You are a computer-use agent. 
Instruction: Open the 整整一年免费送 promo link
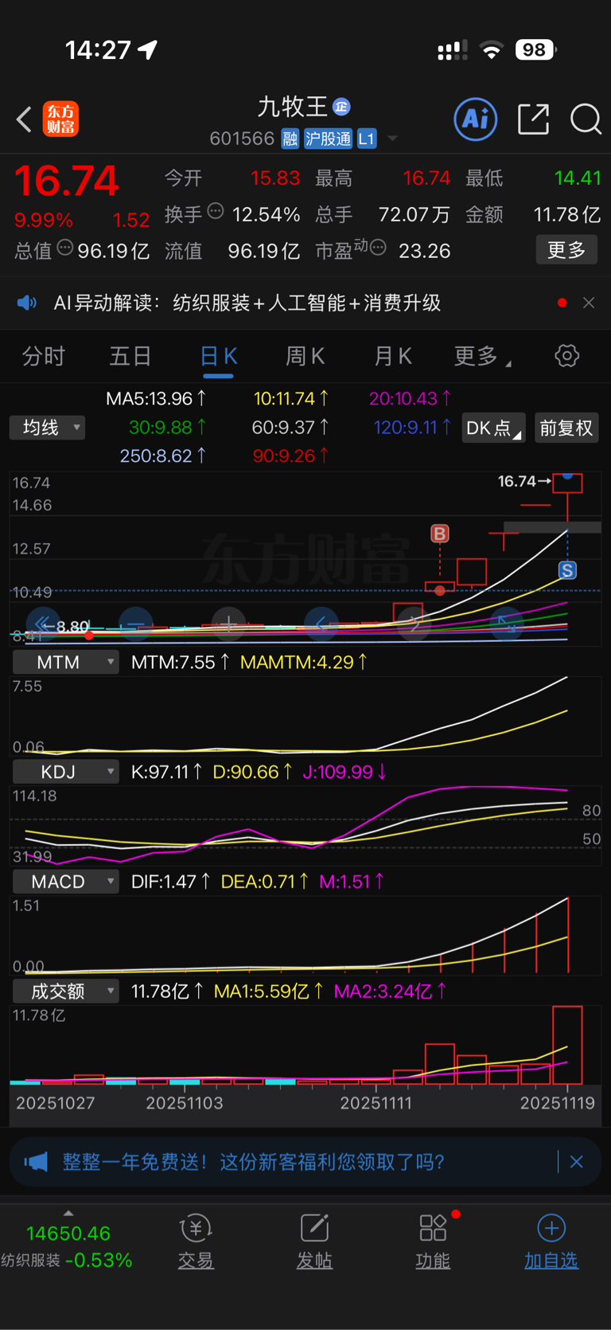point(253,1162)
